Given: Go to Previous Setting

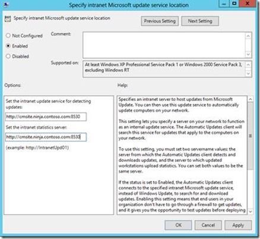Looking at the screenshot, I should [160, 21].
